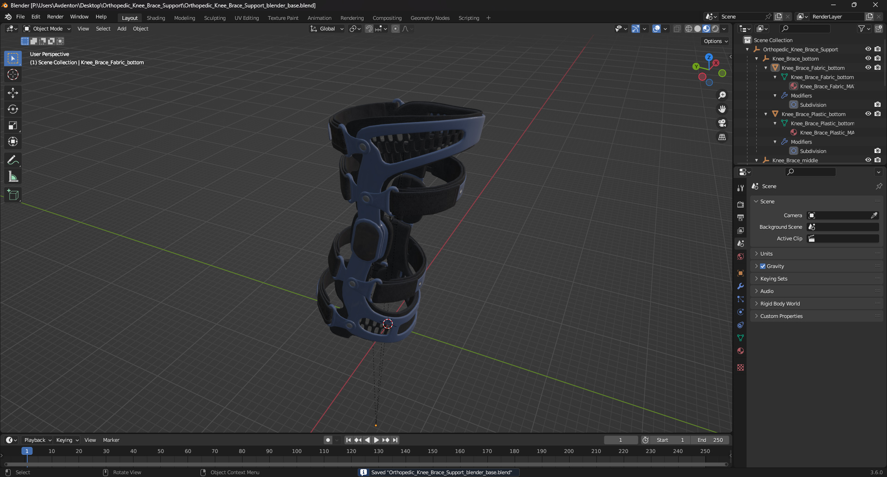Select the Rotate tool
The width and height of the screenshot is (887, 477).
tap(13, 109)
